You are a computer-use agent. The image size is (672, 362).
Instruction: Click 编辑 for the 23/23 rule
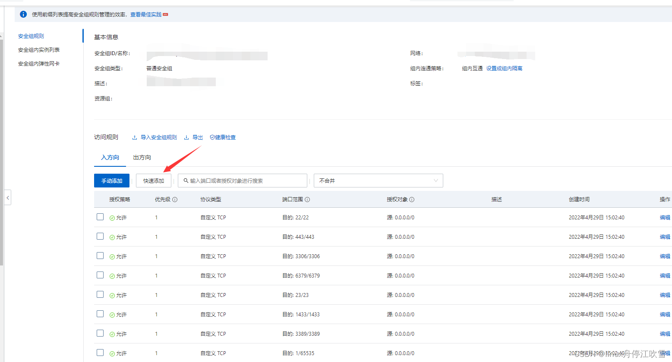click(665, 295)
